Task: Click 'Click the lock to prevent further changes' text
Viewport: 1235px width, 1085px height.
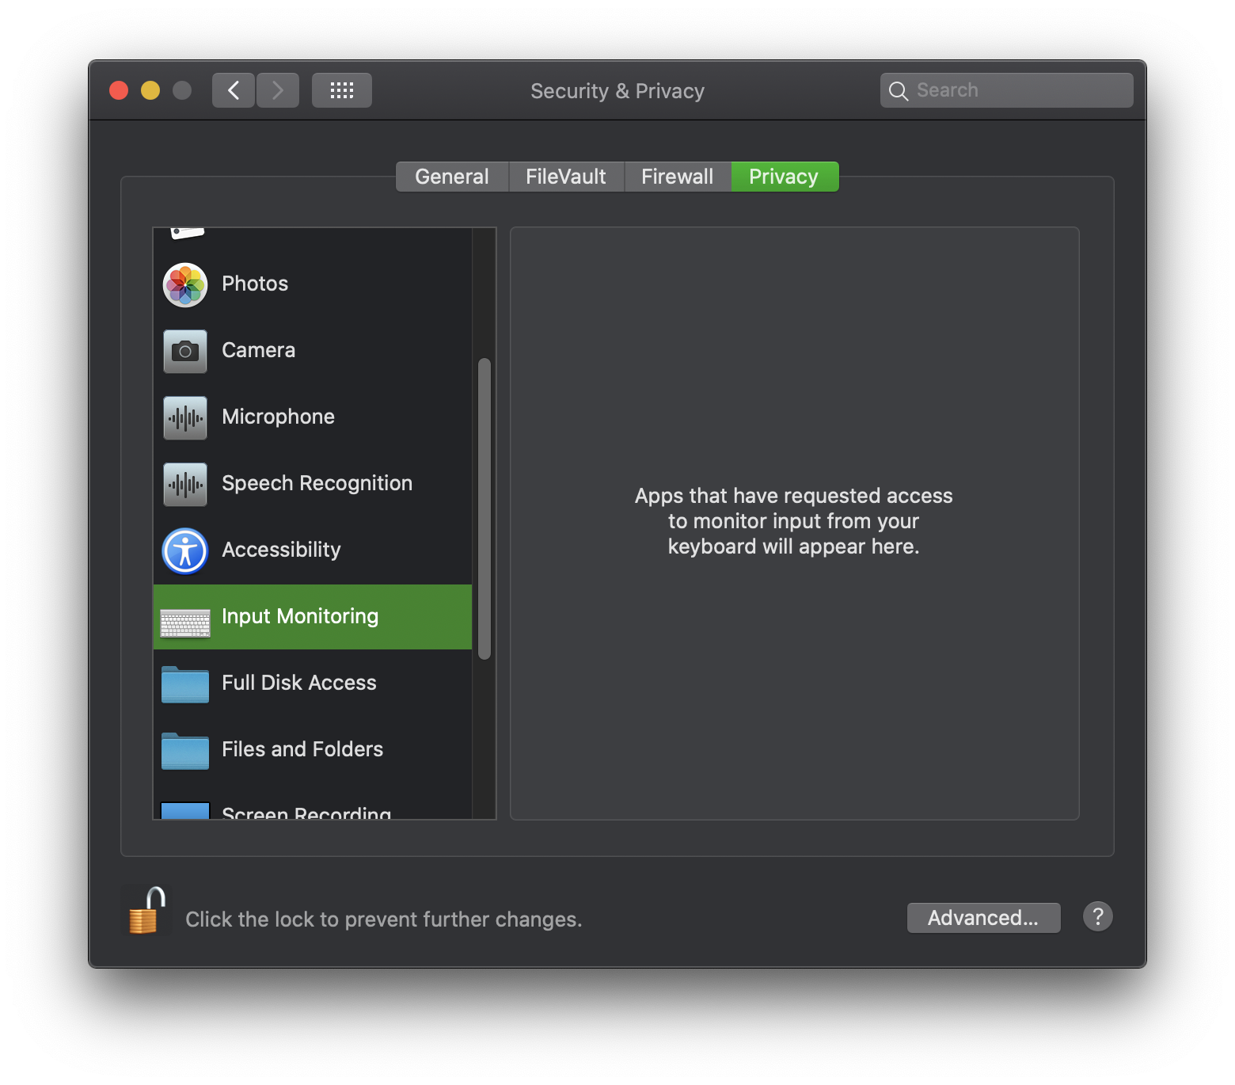Action: click(384, 919)
